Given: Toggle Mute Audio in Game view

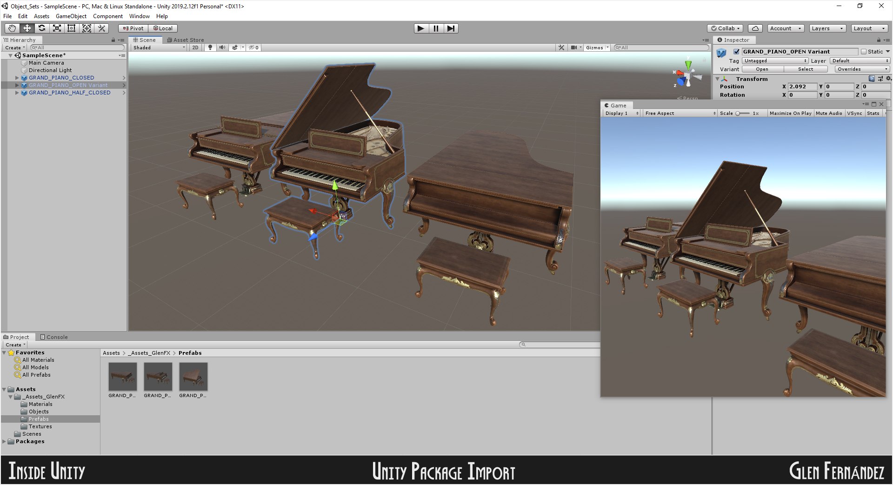Looking at the screenshot, I should coord(829,113).
